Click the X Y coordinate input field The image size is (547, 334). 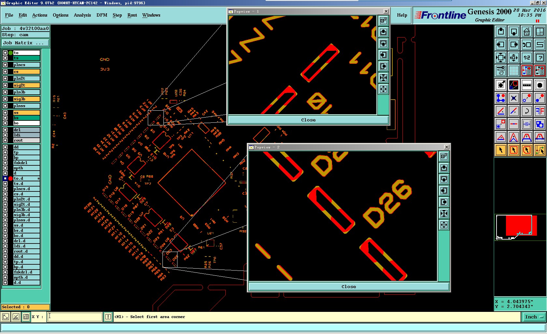click(x=75, y=317)
